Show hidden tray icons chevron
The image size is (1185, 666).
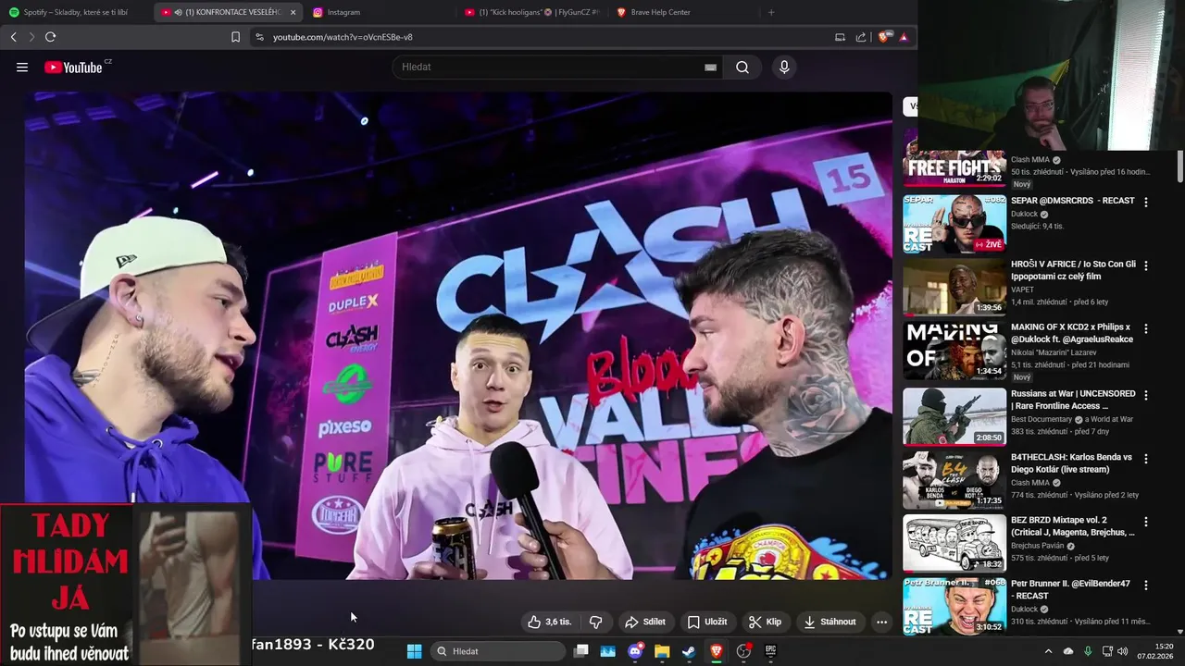tap(1048, 651)
